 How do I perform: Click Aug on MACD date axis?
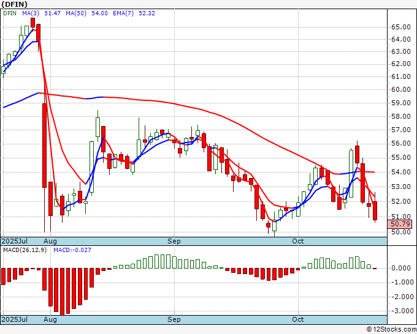50,319
